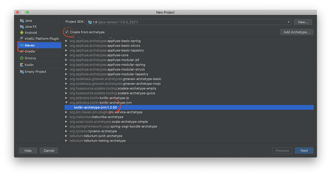Select the spring-osgi-bundle-archetype row

[x=189, y=126]
